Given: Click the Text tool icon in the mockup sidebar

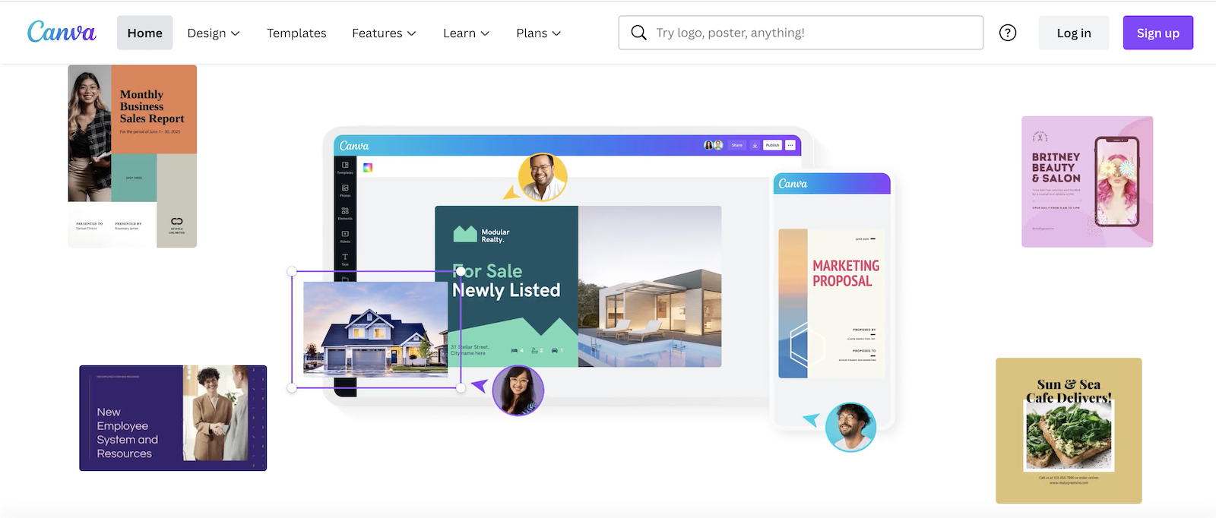Looking at the screenshot, I should [345, 259].
